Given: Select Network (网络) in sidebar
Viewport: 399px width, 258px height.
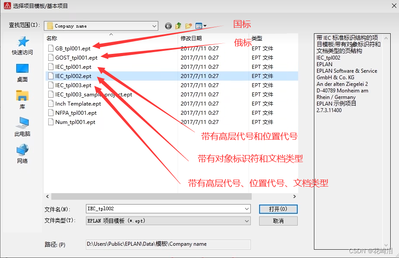Looking at the screenshot, I should [x=22, y=154].
